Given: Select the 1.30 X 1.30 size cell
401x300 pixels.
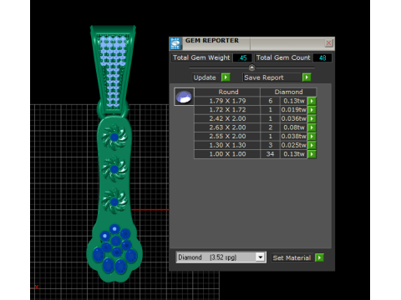Looking at the screenshot, I should click(227, 145).
